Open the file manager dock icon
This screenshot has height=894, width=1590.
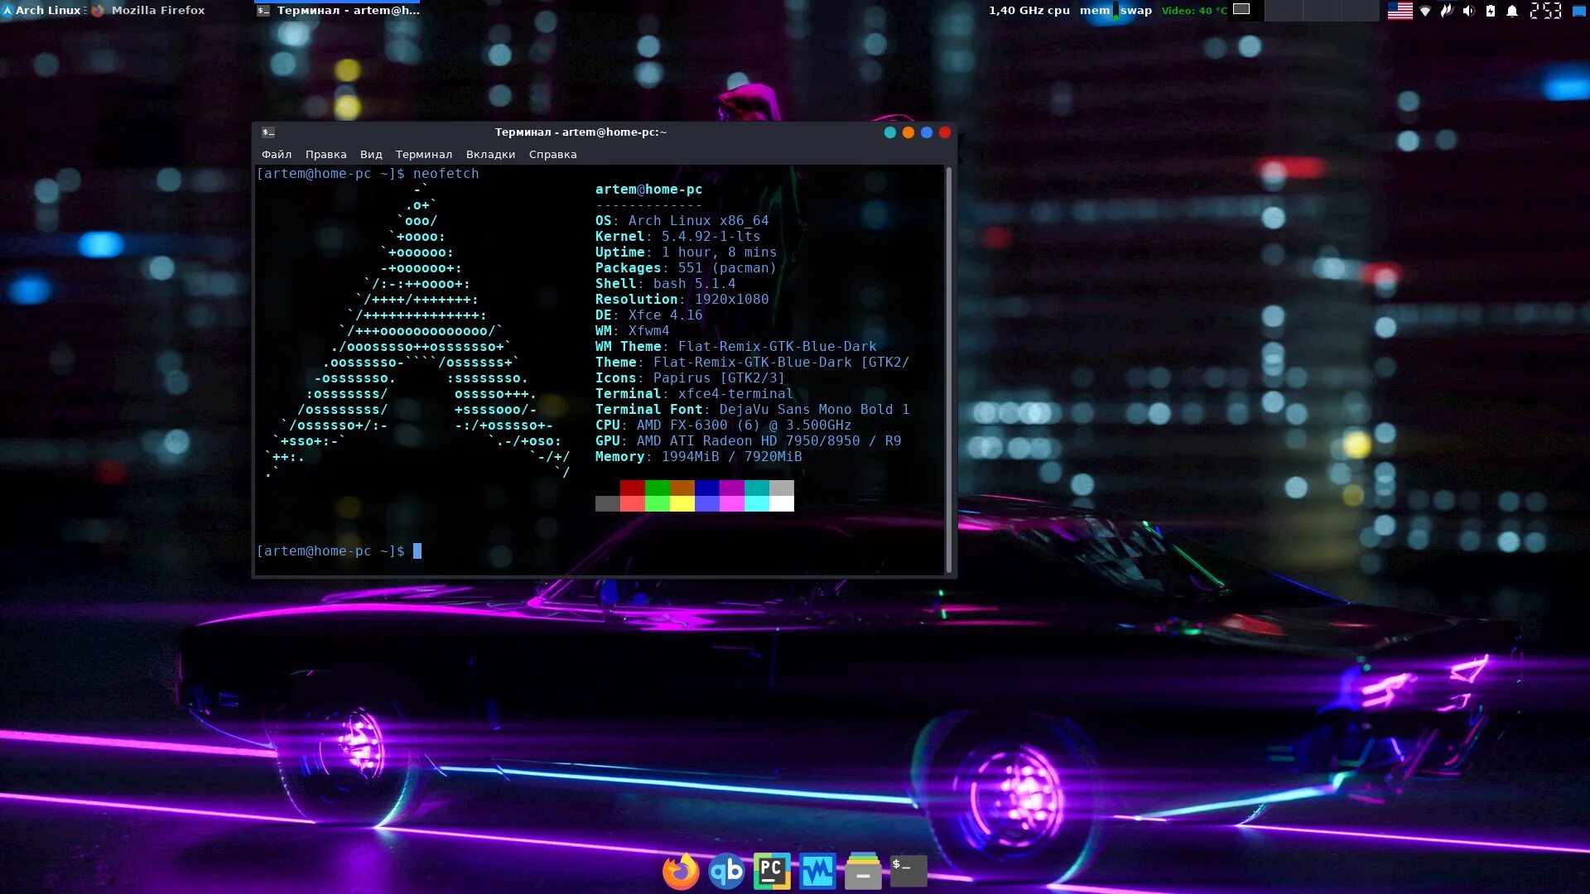coord(863,871)
